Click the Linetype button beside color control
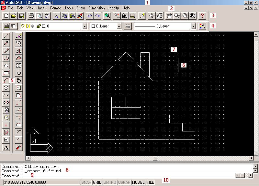The width and height of the screenshot is (259, 186). (128, 26)
